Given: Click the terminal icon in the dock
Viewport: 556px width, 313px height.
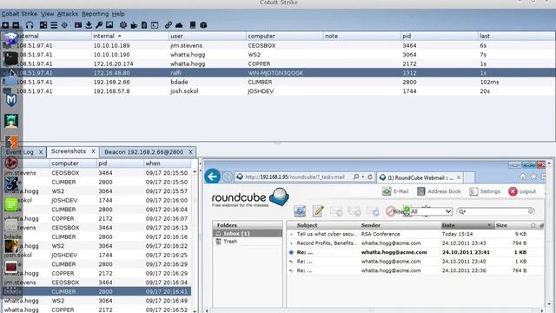Looking at the screenshot, I should [11, 58].
